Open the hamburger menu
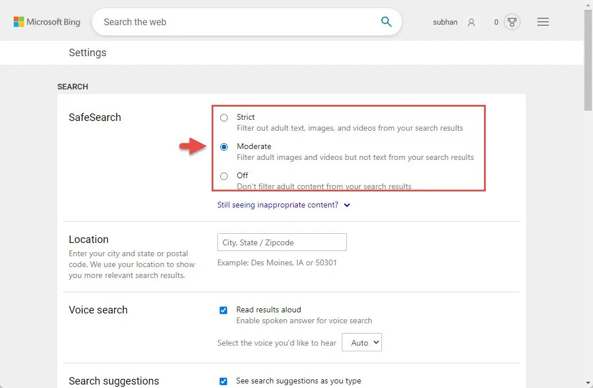Image resolution: width=593 pixels, height=388 pixels. pyautogui.click(x=543, y=22)
